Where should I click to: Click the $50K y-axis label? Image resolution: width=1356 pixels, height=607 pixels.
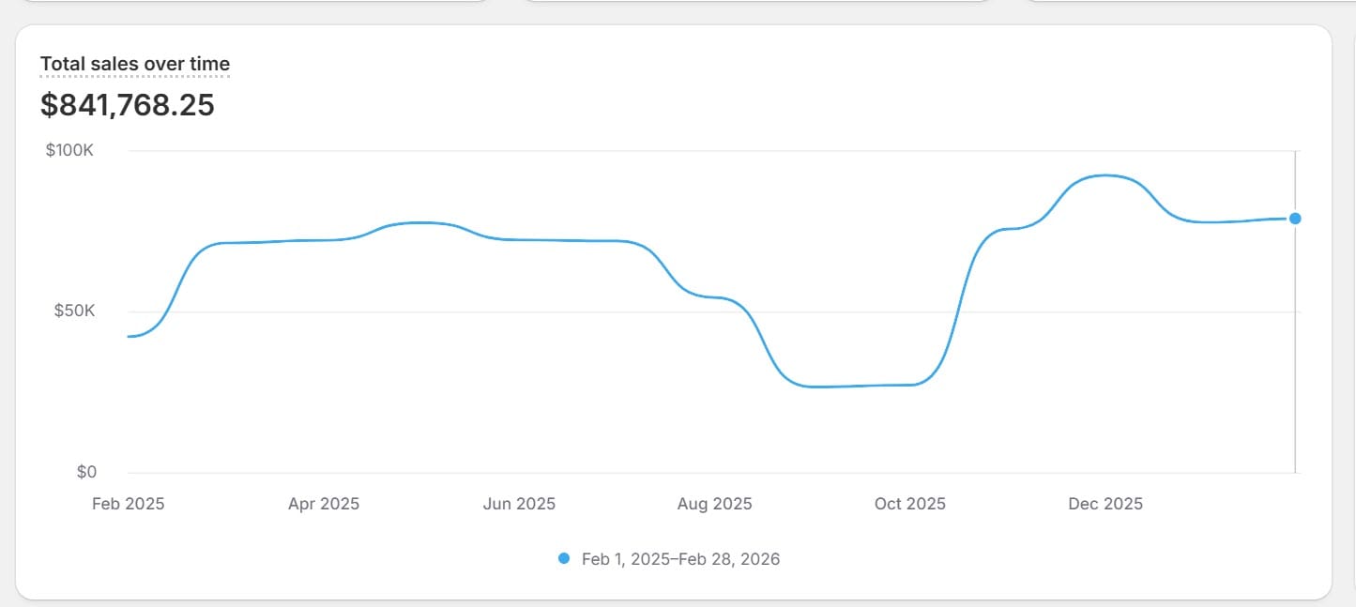74,311
